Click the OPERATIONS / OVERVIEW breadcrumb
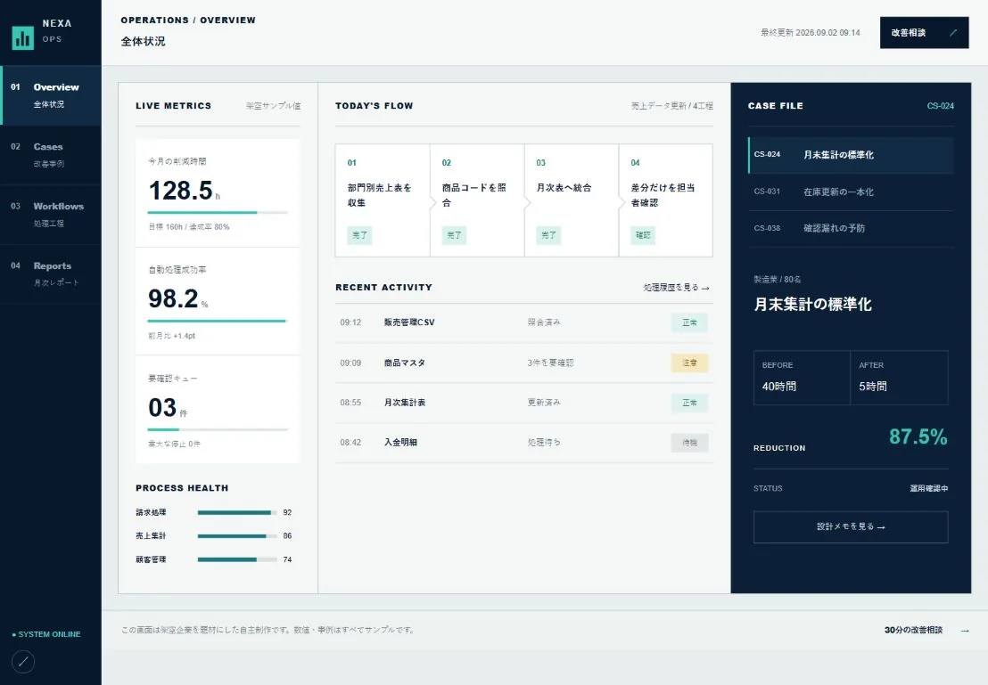 tap(188, 20)
